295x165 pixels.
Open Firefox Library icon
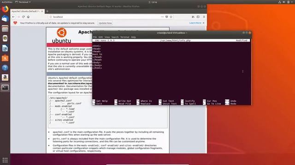[x=193, y=17]
